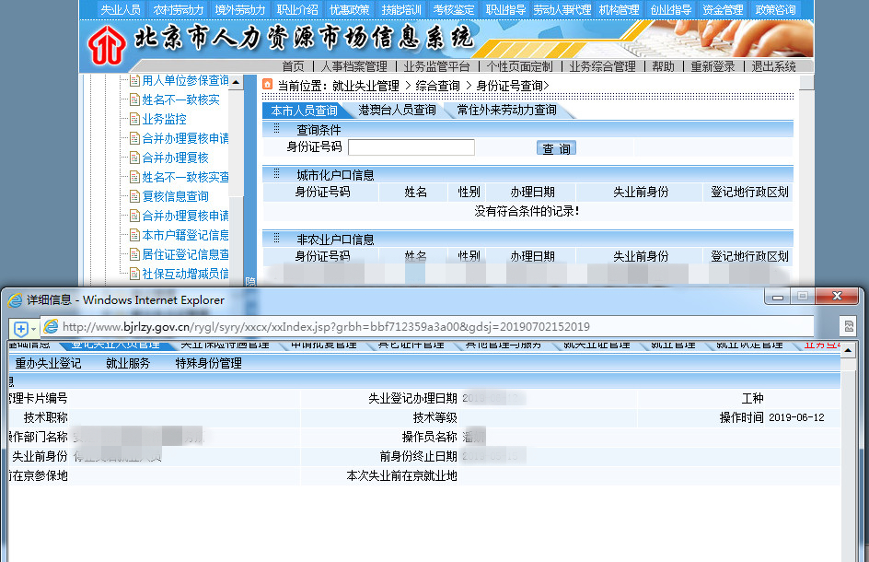Image resolution: width=869 pixels, height=562 pixels.
Task: Open the 人事档案管理 menu
Action: pyautogui.click(x=353, y=66)
